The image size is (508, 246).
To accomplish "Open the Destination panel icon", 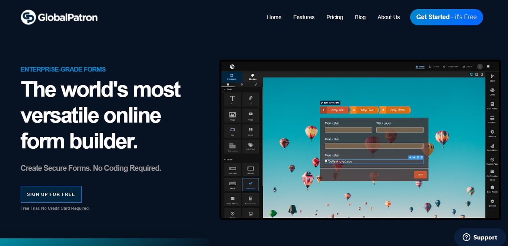I will (492, 147).
